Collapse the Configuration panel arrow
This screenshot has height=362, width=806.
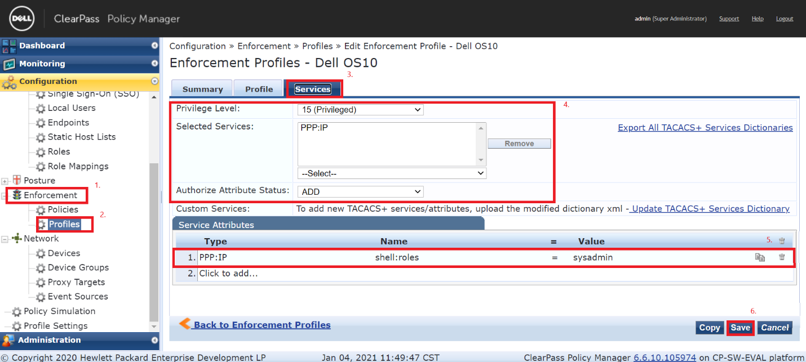[154, 82]
